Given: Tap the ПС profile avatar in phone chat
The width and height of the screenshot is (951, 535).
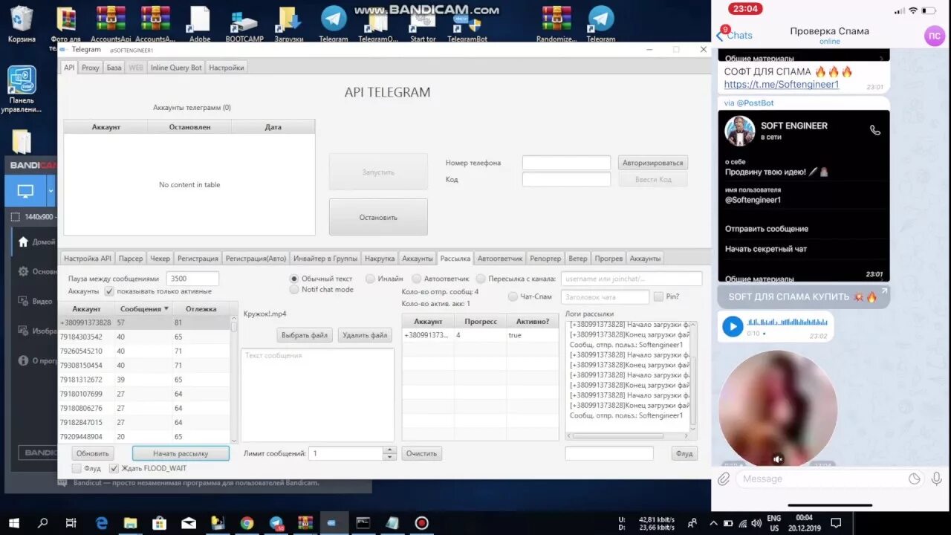Looking at the screenshot, I should [934, 36].
